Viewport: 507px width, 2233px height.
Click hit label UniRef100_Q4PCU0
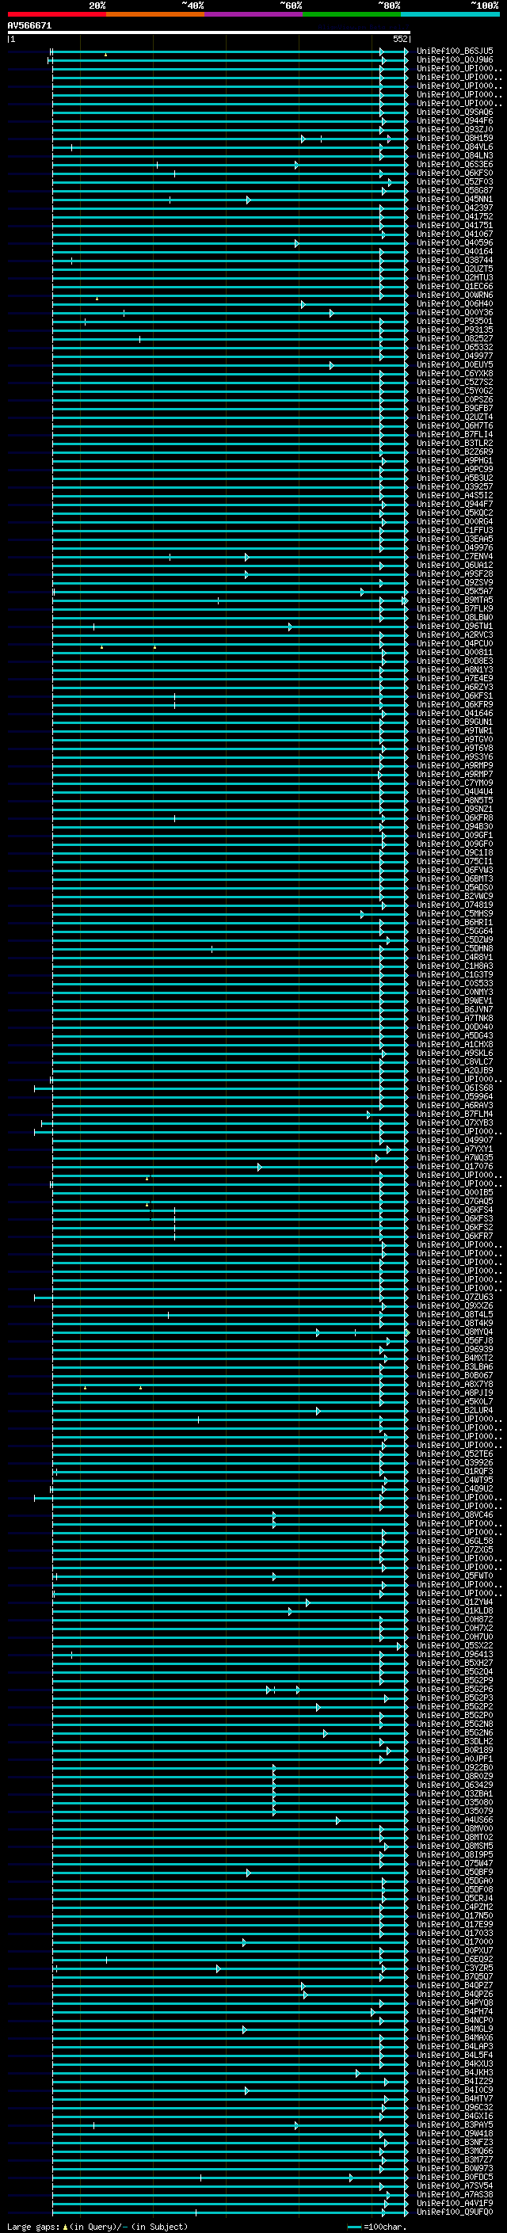455,644
